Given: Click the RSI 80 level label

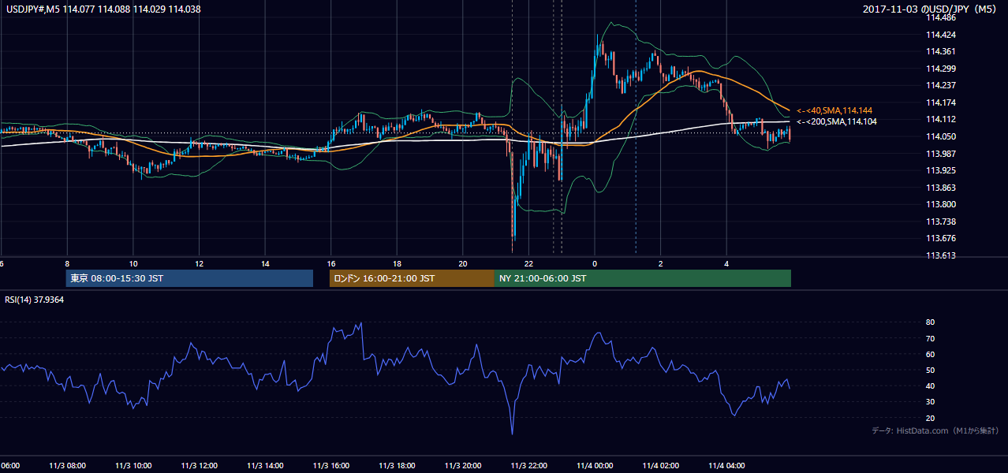Looking at the screenshot, I should 931,322.
